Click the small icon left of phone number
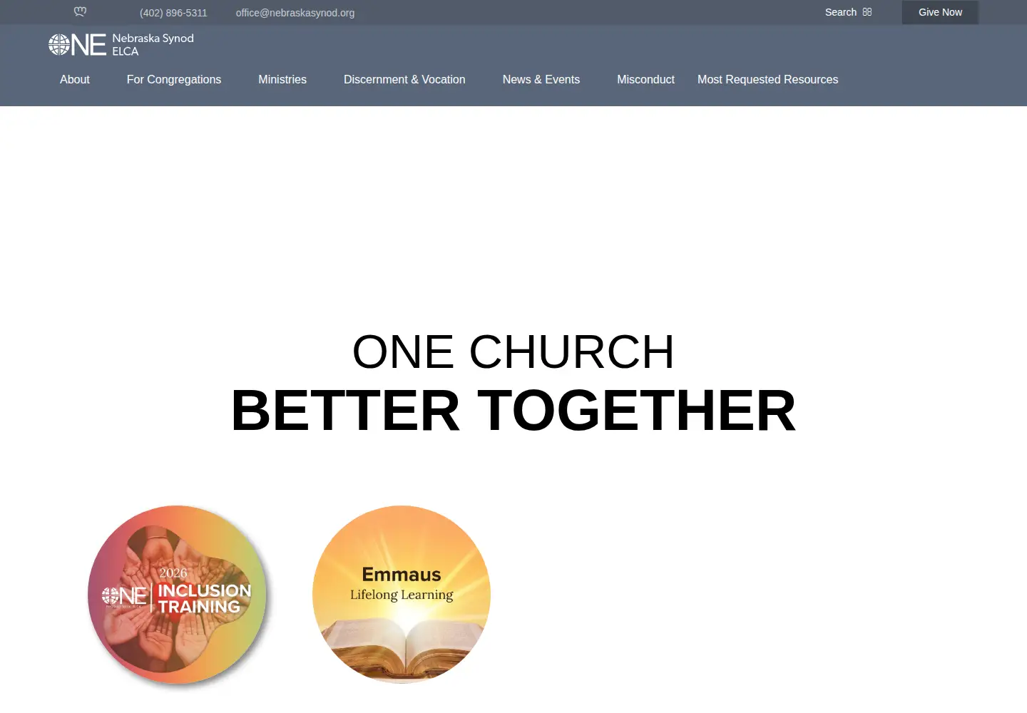1027x713 pixels. click(80, 11)
